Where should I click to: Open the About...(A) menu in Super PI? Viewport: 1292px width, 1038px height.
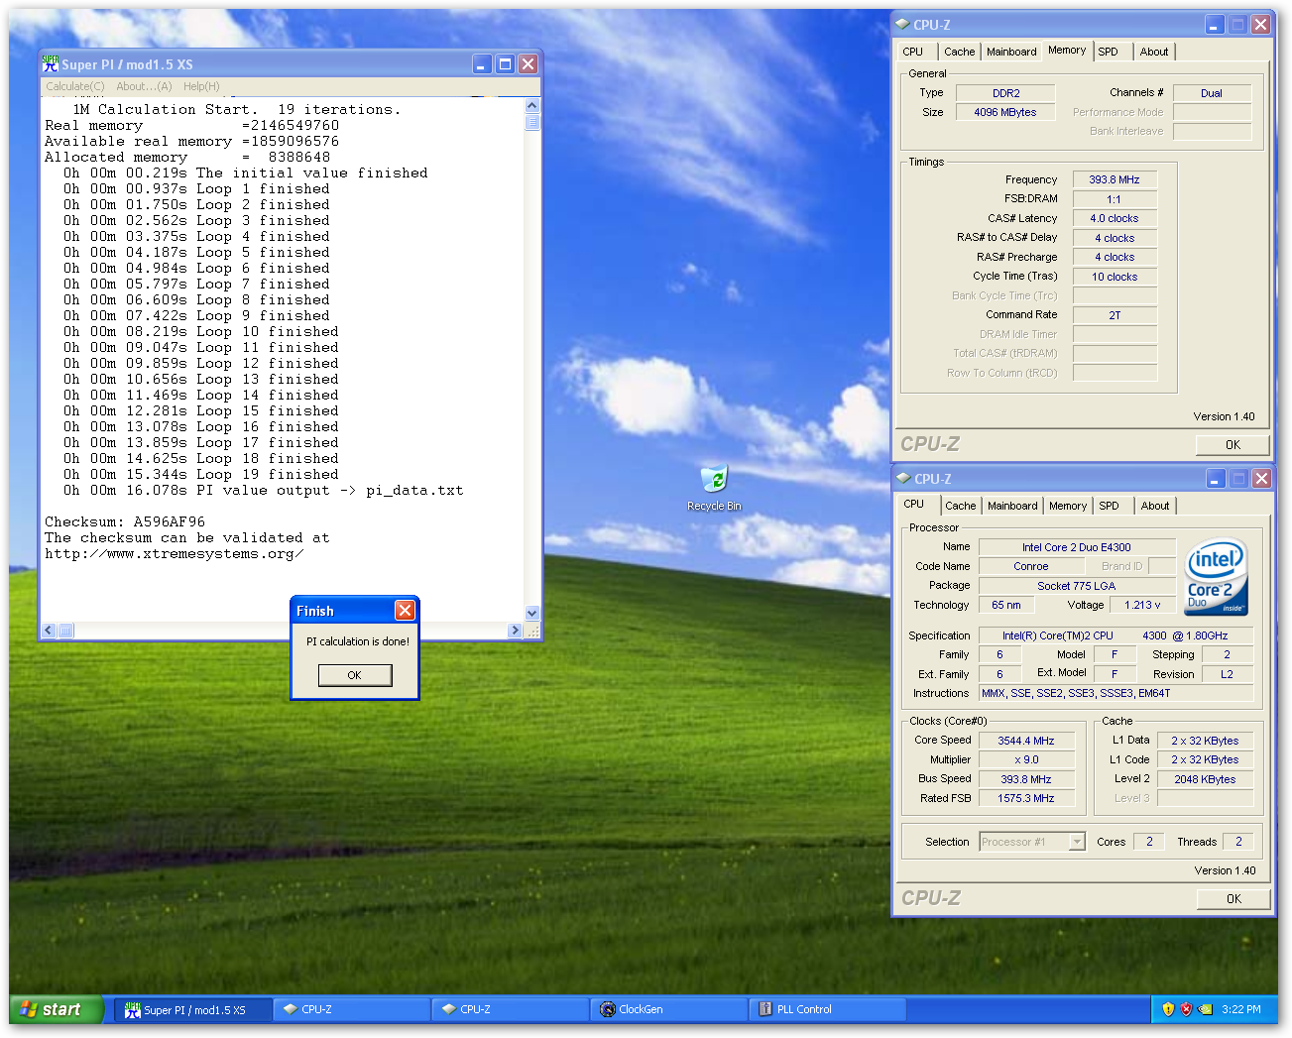click(144, 86)
